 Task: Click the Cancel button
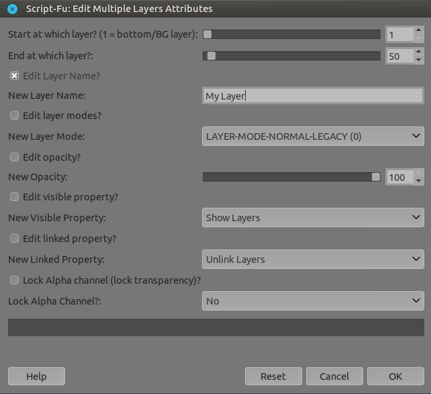pos(334,377)
